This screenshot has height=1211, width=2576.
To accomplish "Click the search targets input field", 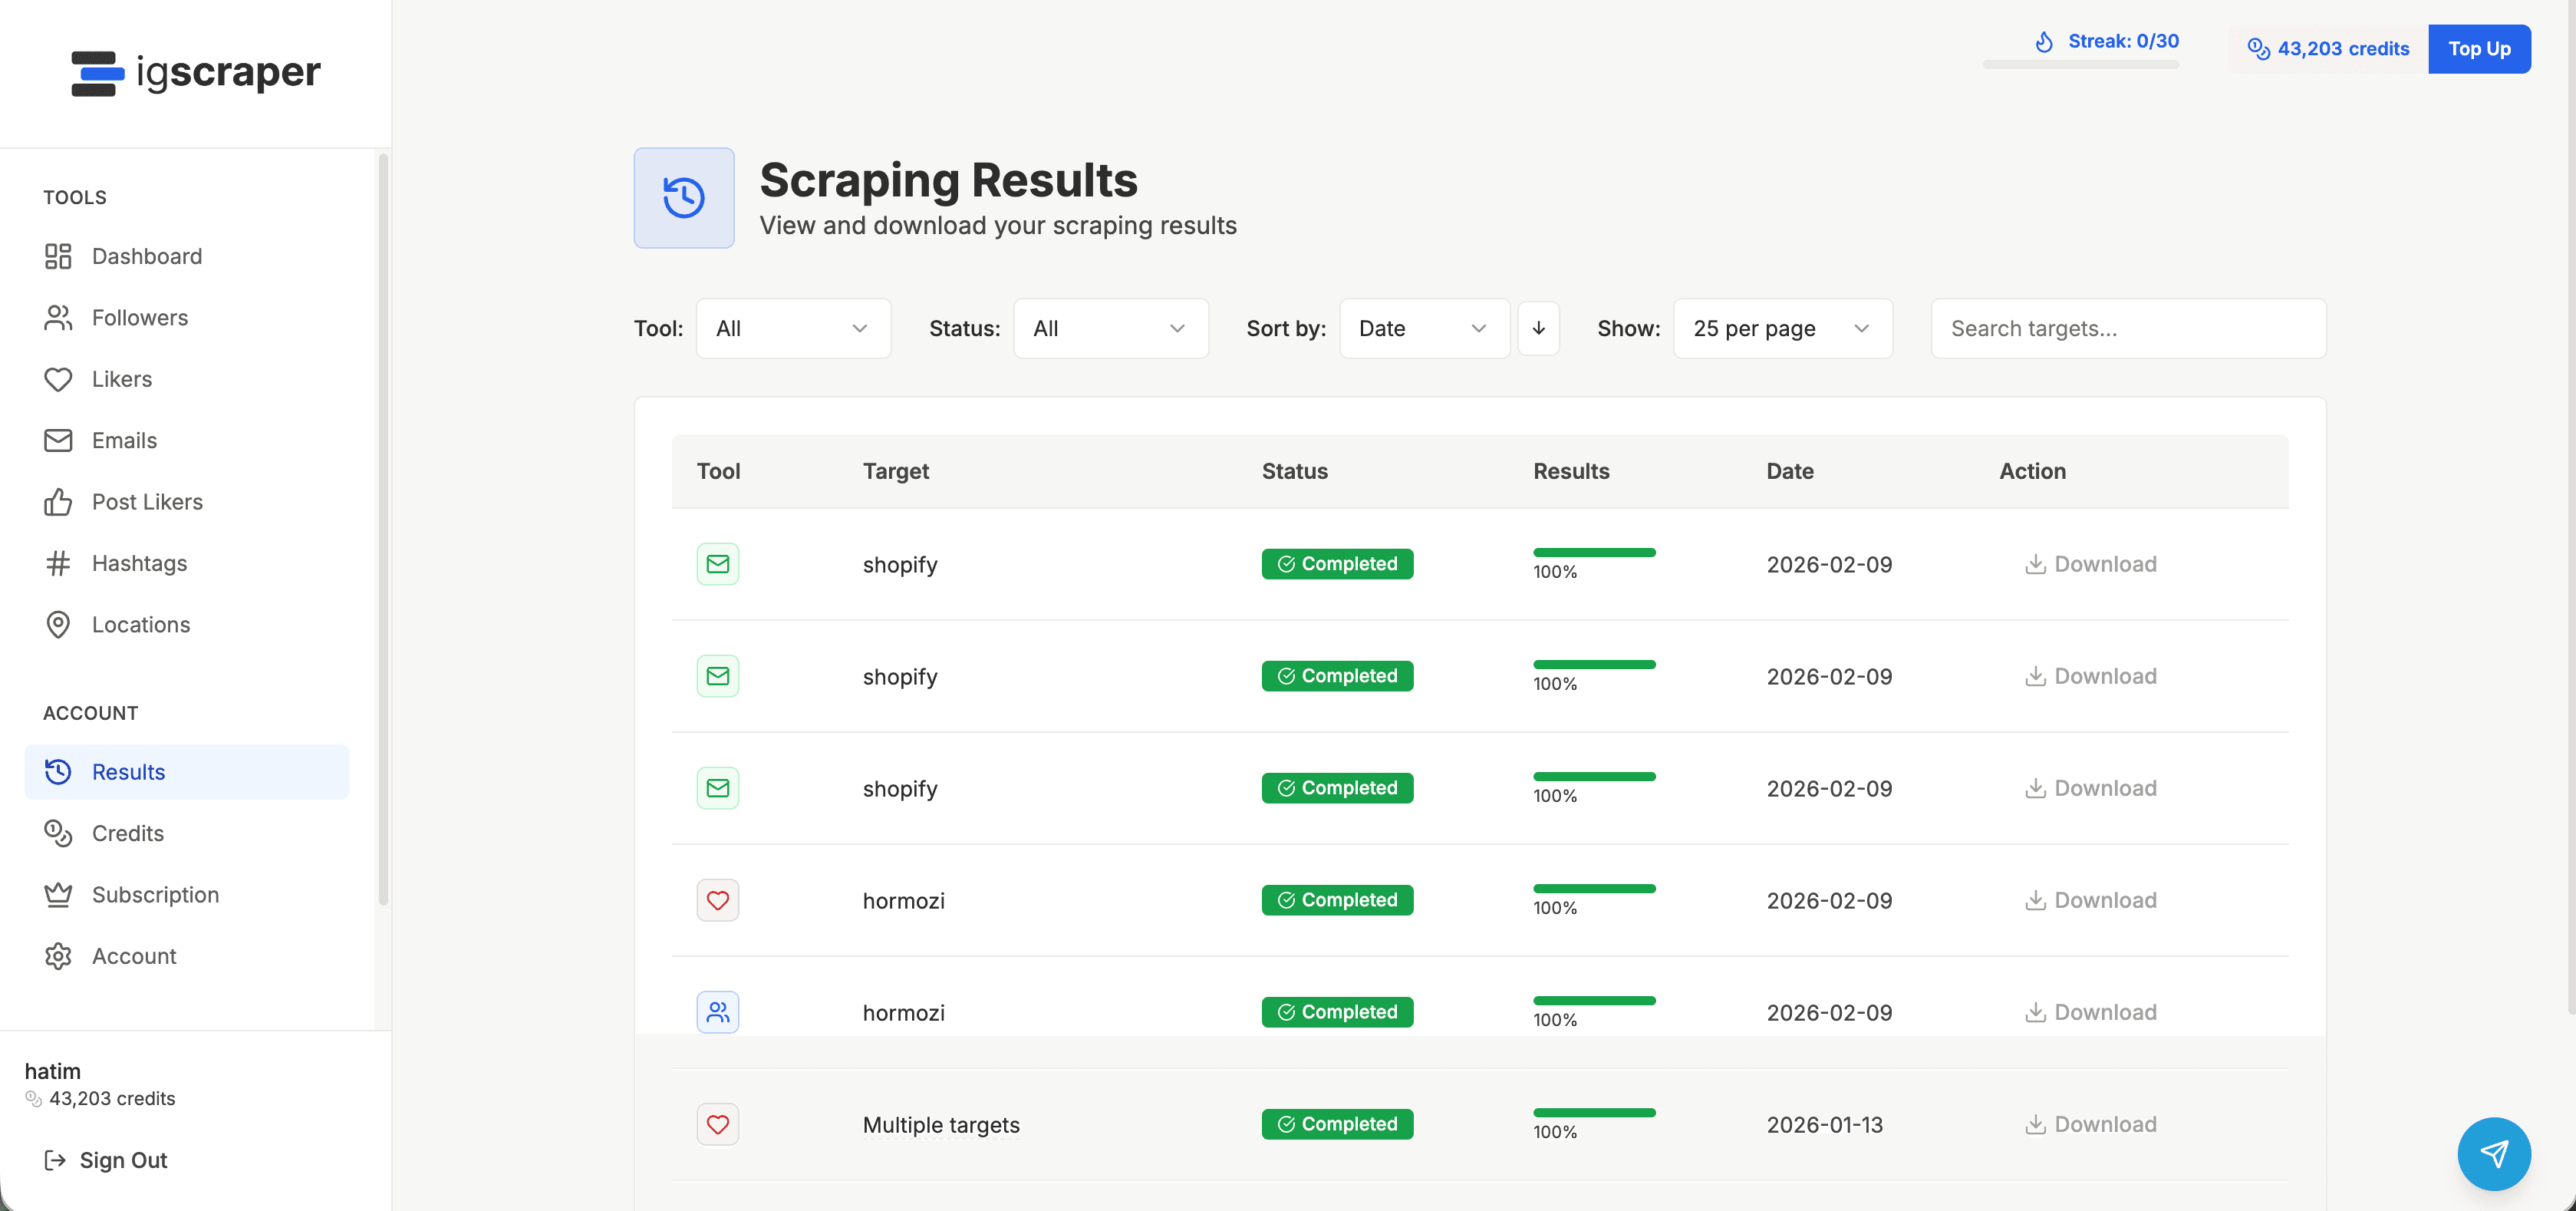I will click(2128, 328).
